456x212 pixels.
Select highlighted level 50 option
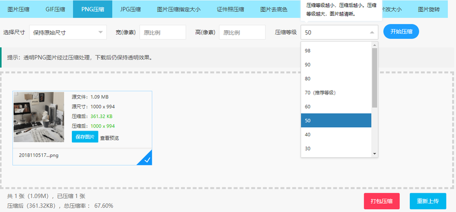click(336, 120)
